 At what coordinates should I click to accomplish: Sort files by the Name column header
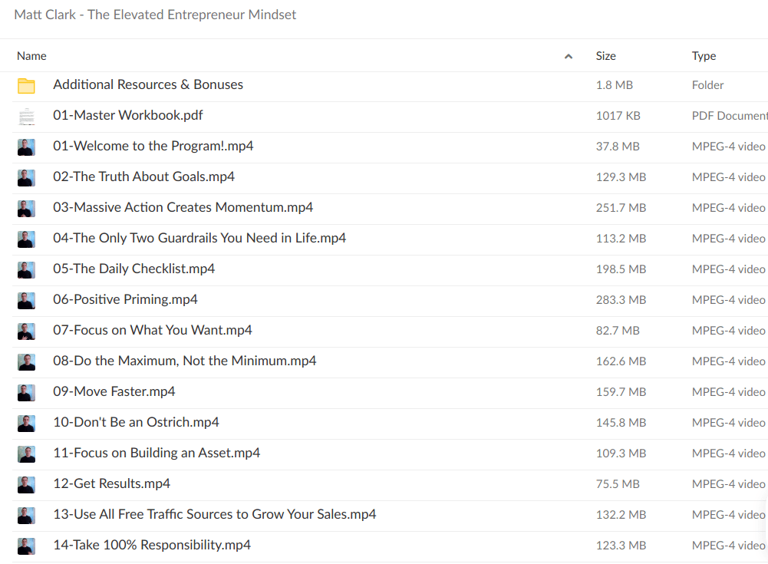[31, 56]
